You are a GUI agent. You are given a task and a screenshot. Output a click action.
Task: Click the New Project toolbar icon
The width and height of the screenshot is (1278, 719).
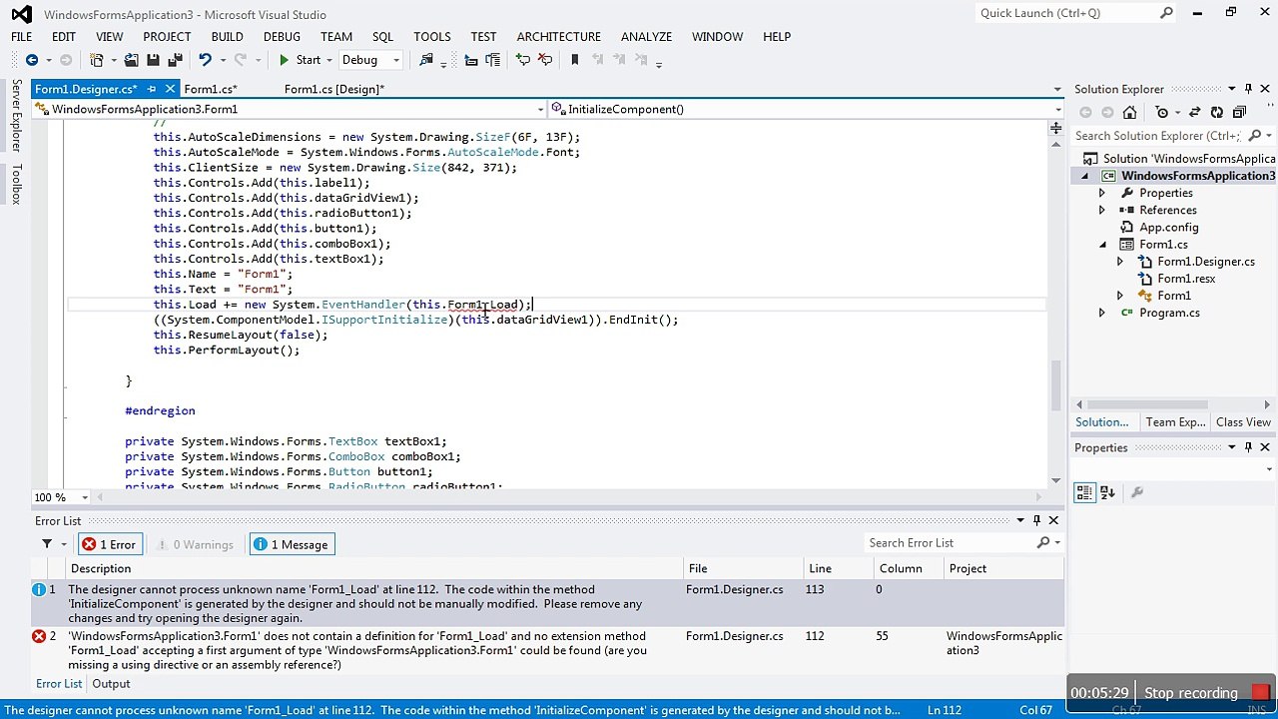pyautogui.click(x=97, y=60)
